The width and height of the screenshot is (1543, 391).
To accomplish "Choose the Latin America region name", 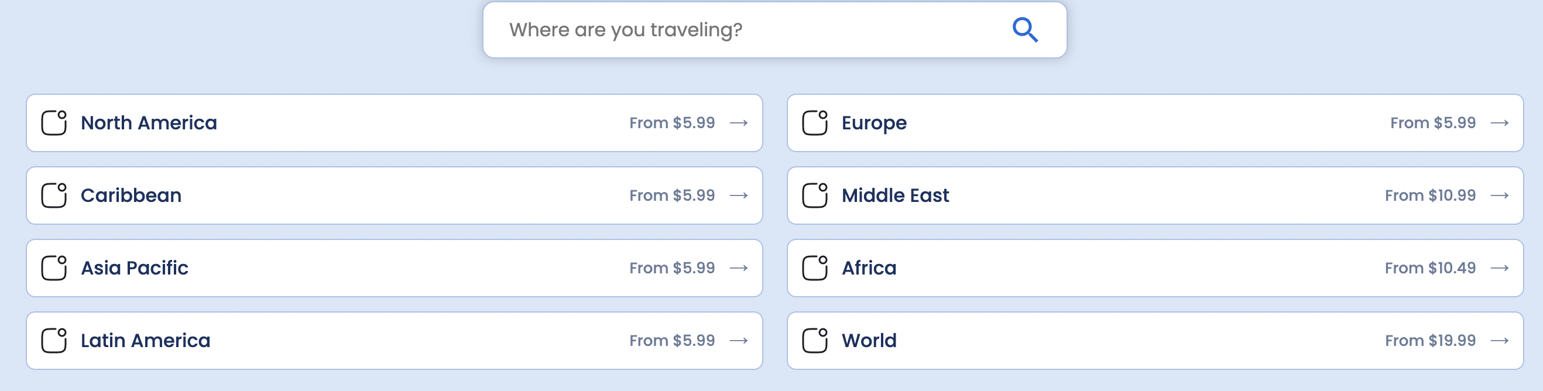I will (x=145, y=340).
